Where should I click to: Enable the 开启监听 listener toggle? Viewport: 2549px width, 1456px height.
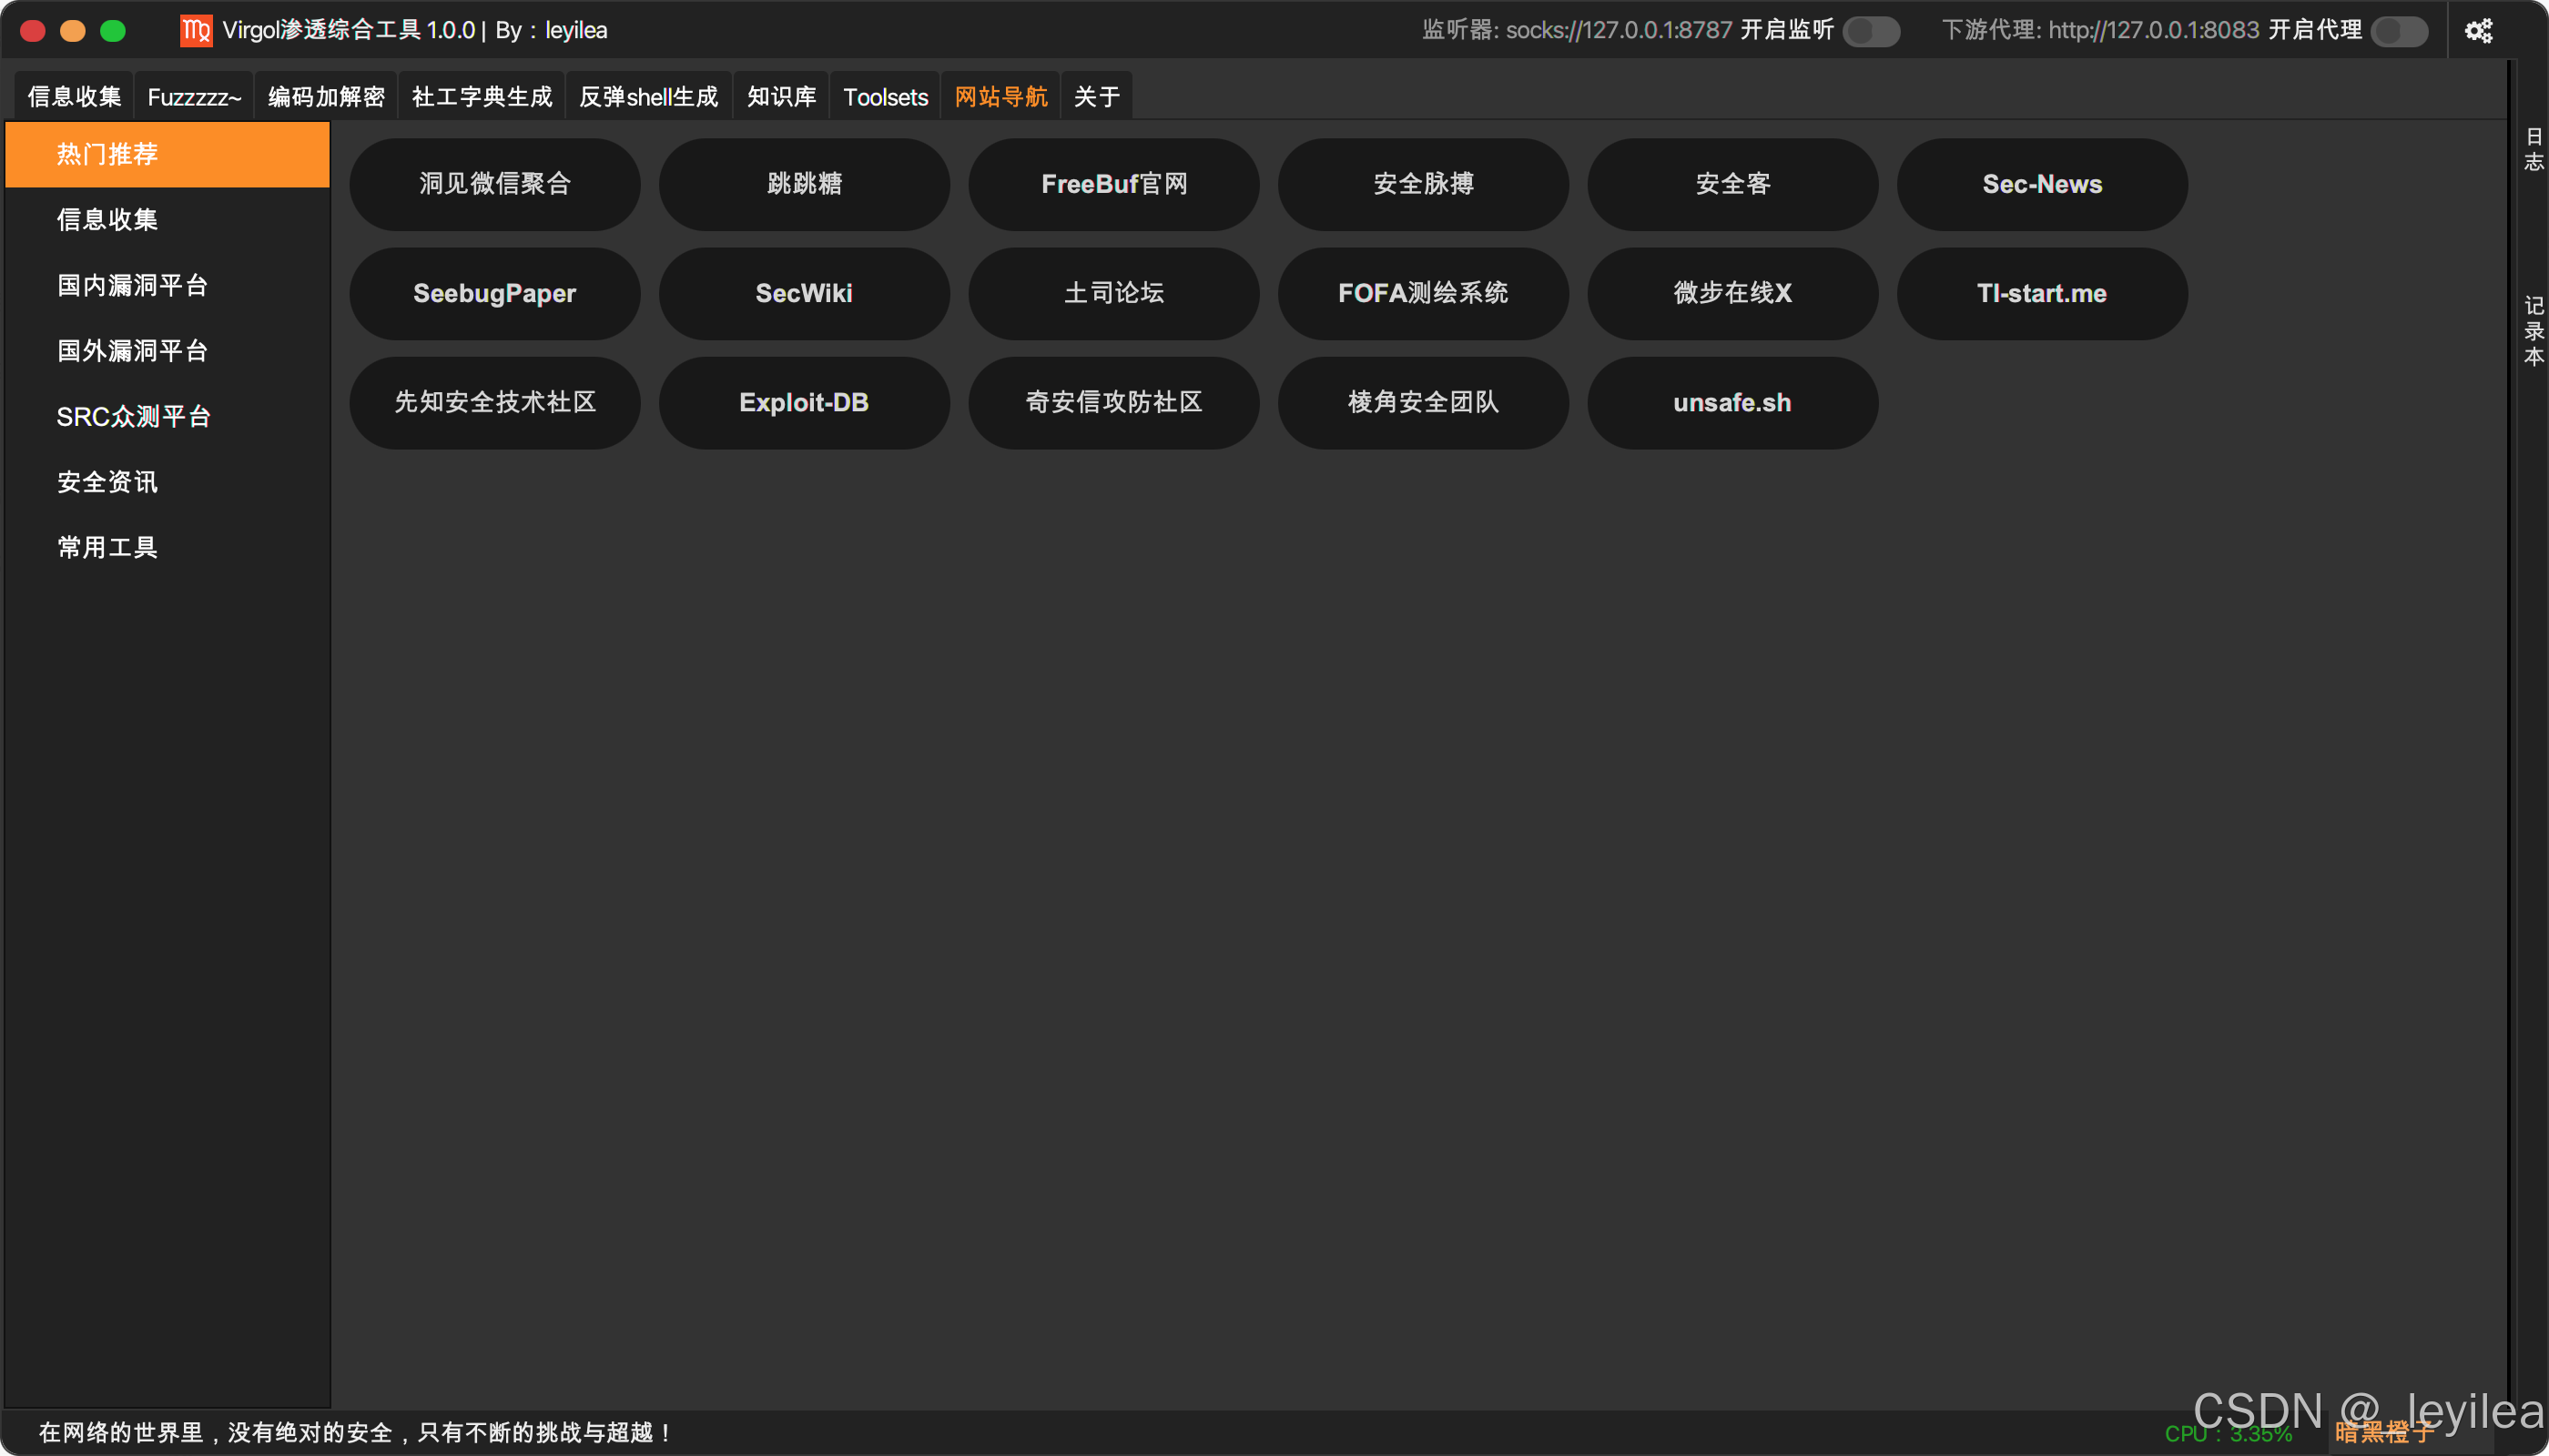pyautogui.click(x=1871, y=31)
